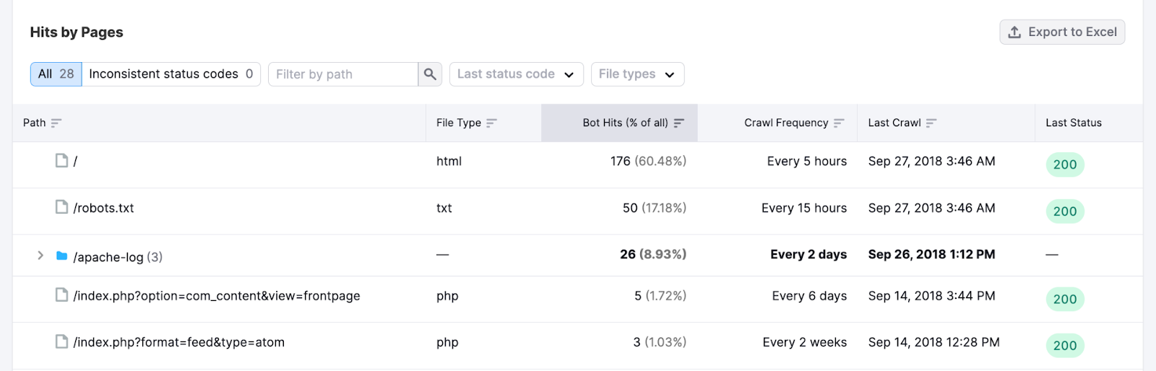Open the File types dropdown
The height and width of the screenshot is (371, 1156).
coord(637,74)
